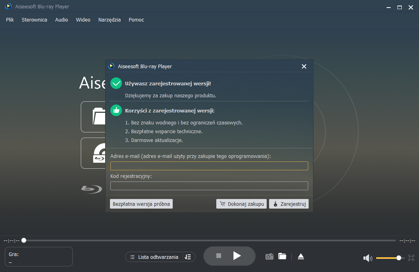The width and height of the screenshot is (419, 272).
Task: Click the Kod rejestracyjny input field
Action: (x=209, y=186)
